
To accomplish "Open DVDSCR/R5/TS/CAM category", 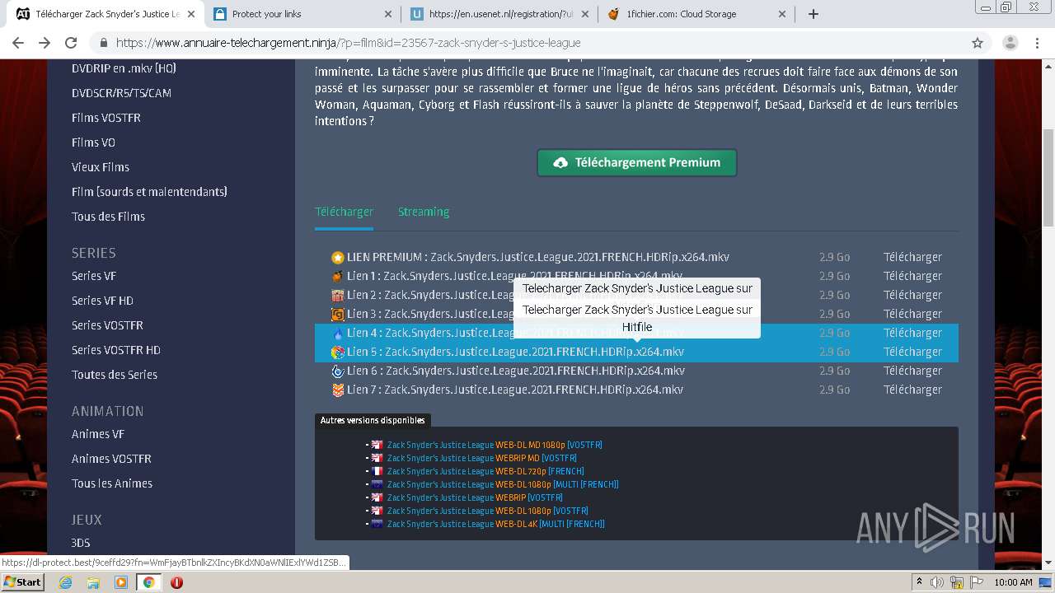I will [x=121, y=93].
